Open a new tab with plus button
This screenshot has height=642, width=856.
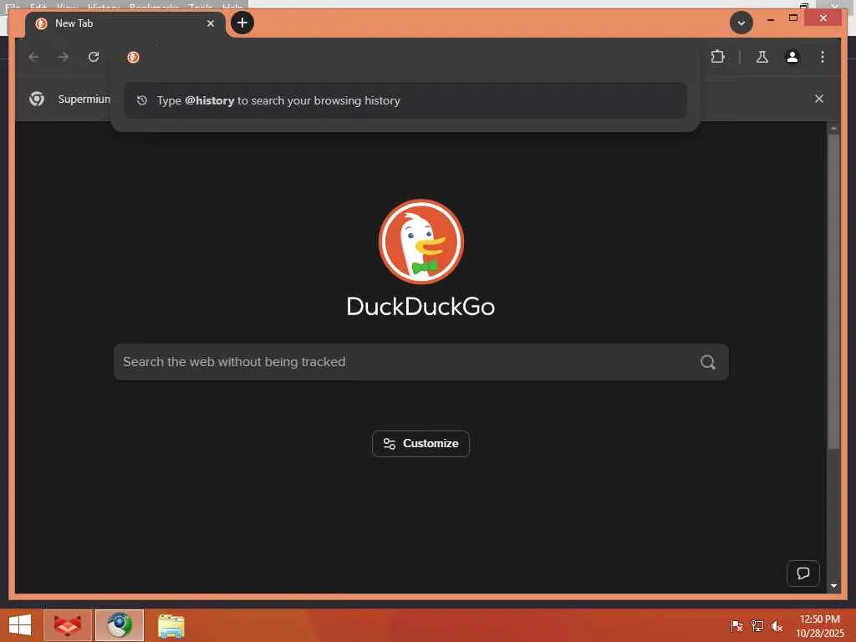[242, 23]
